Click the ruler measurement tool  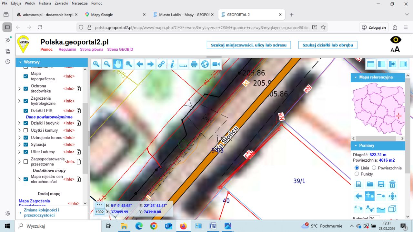point(183,64)
